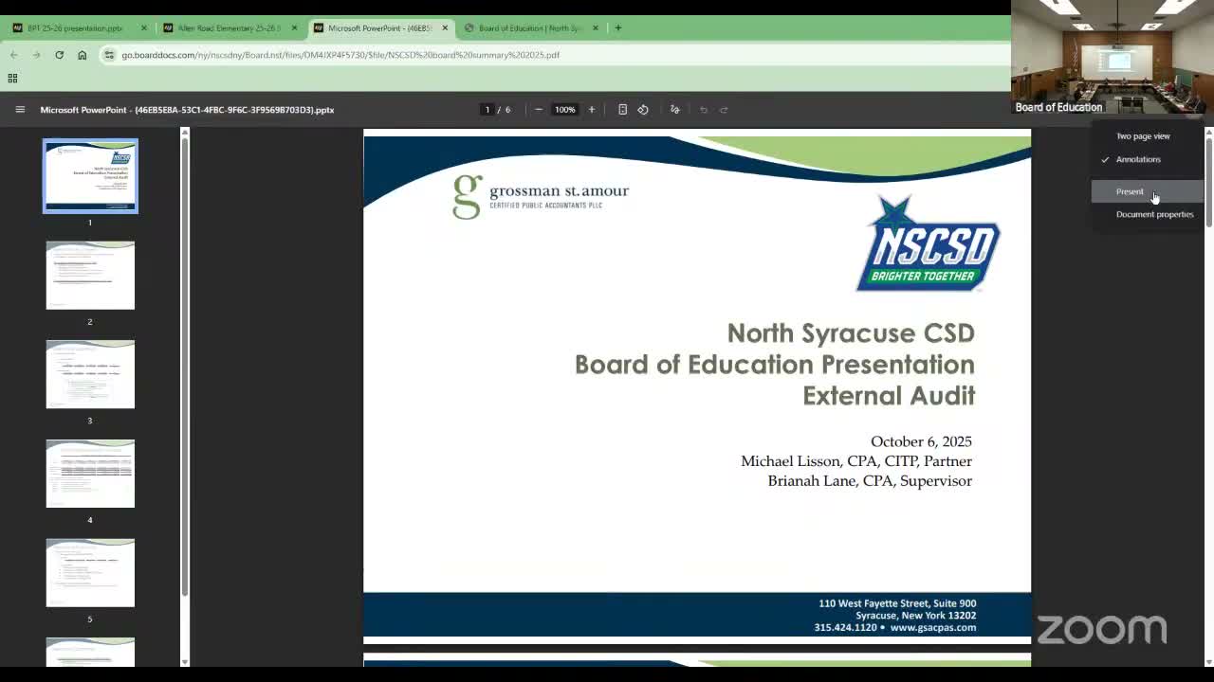Image resolution: width=1214 pixels, height=682 pixels.
Task: Switch to Allen Road Elementary tab
Action: [228, 28]
